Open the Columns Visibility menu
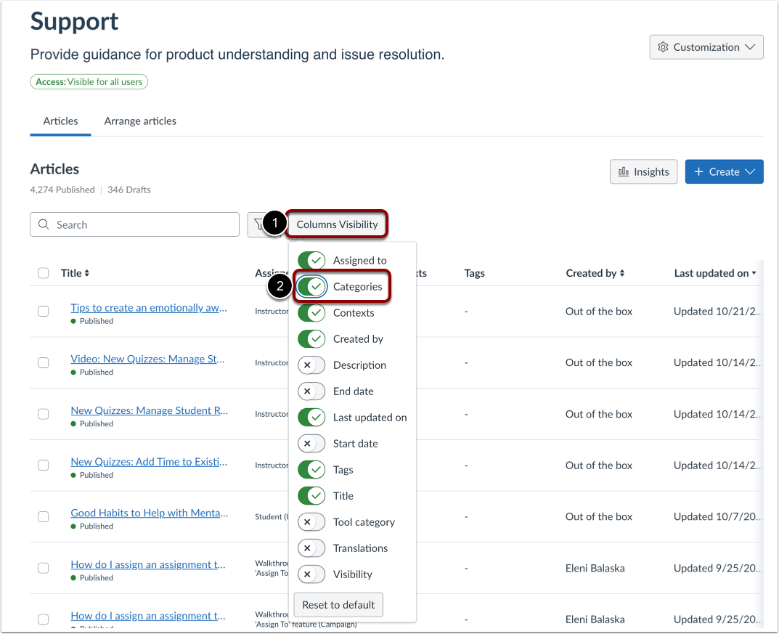Screen dimensions: 779x634 tap(337, 224)
